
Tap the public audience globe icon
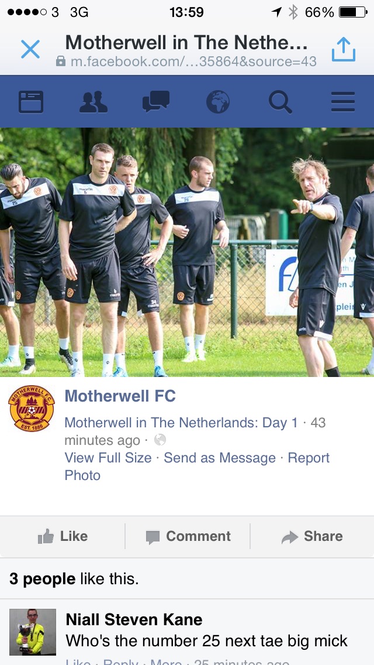pos(160,440)
